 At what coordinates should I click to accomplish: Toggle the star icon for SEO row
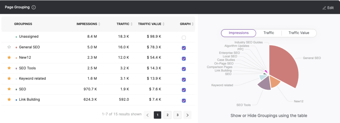pyautogui.click(x=9, y=89)
